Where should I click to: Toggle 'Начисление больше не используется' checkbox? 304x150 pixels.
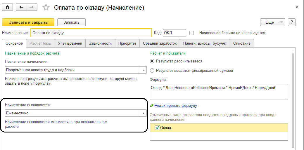click(192, 33)
